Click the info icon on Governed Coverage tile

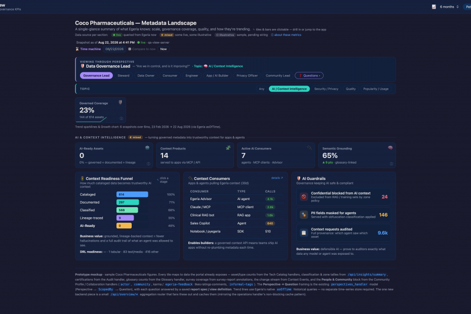[122, 119]
